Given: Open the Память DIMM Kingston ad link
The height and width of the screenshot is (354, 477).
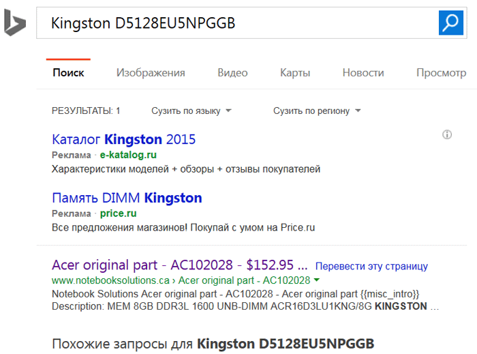Looking at the screenshot, I should tap(127, 198).
